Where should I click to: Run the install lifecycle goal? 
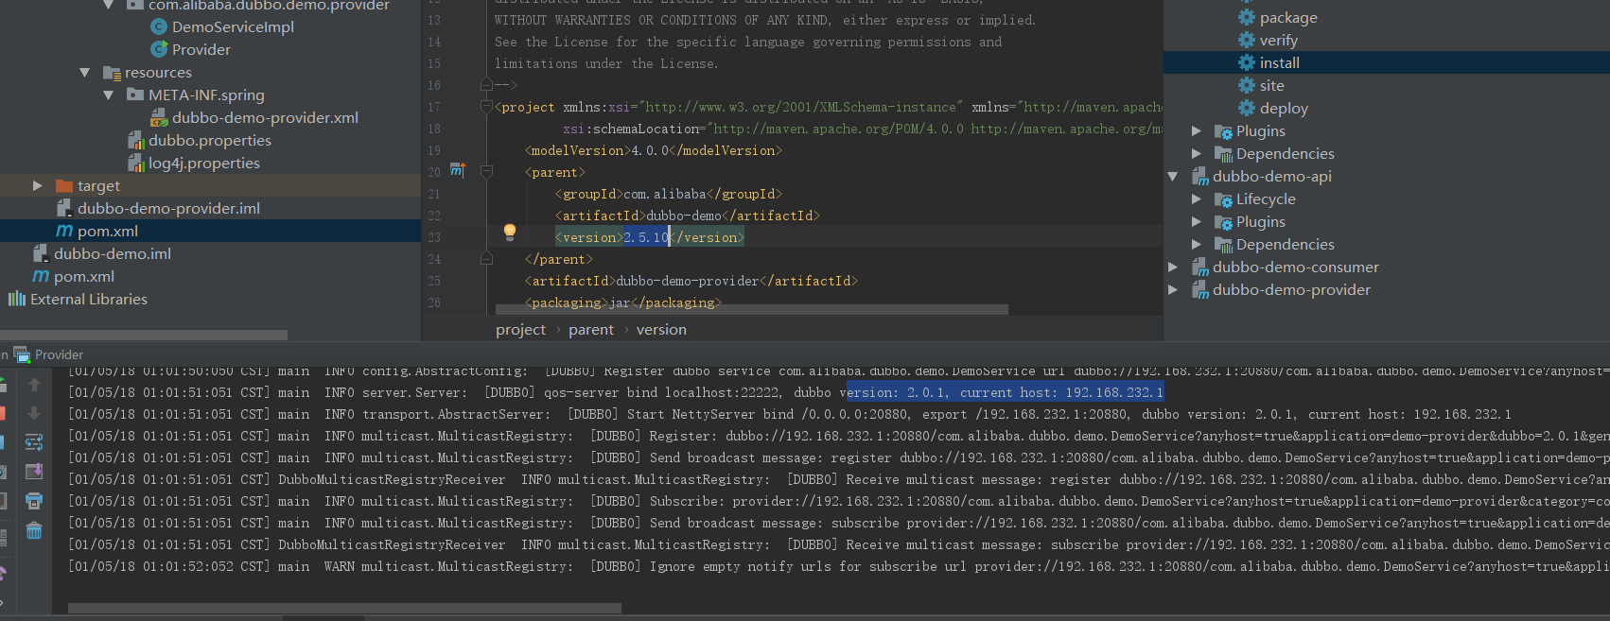[1280, 62]
